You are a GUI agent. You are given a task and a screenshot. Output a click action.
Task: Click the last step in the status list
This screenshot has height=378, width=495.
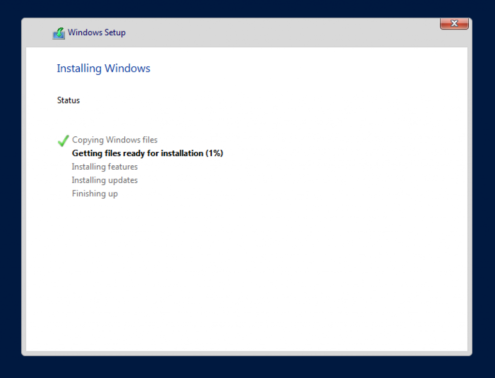pyautogui.click(x=95, y=193)
